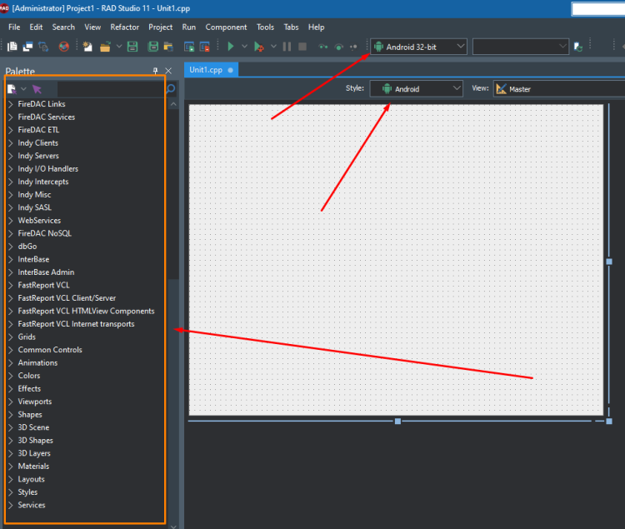625x529 pixels.
Task: Open the Tools menu
Action: [x=265, y=27]
